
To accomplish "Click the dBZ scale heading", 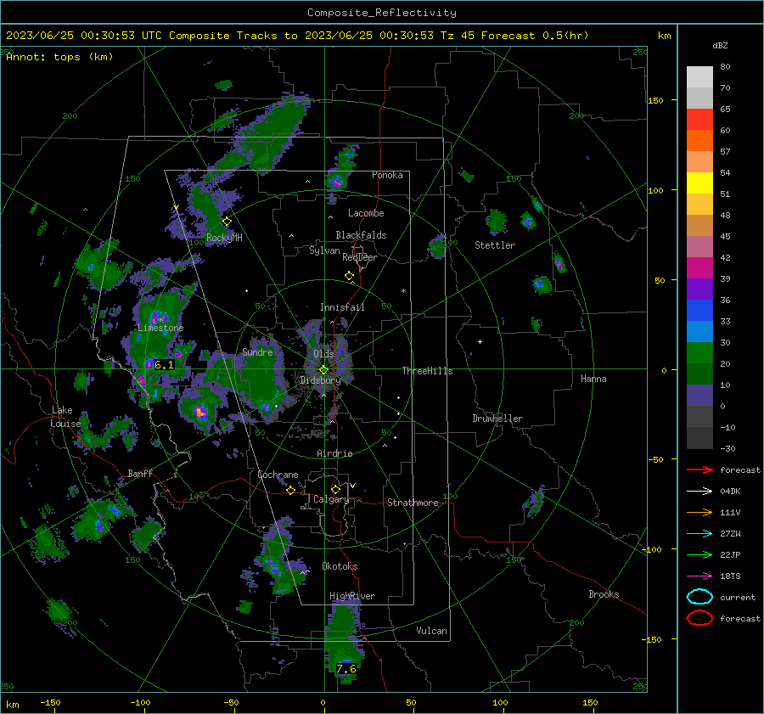I will pos(720,46).
